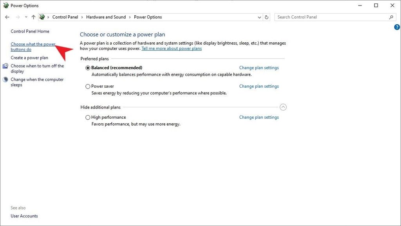Go to Hardware and Sound breadcrumb
Image resolution: width=401 pixels, height=226 pixels.
pyautogui.click(x=106, y=17)
